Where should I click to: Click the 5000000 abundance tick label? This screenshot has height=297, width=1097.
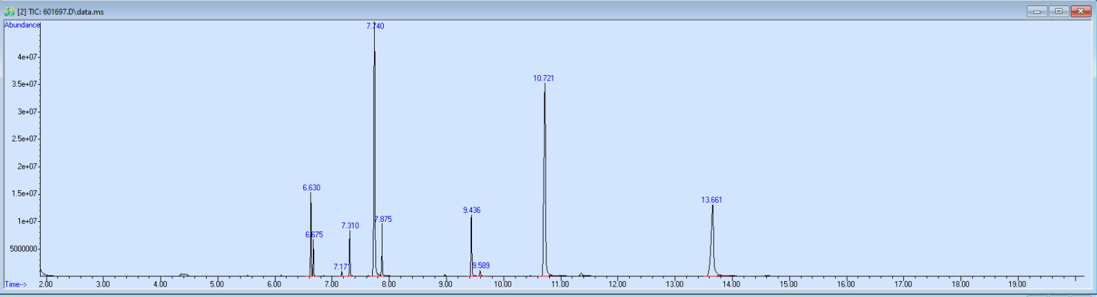tap(23, 249)
